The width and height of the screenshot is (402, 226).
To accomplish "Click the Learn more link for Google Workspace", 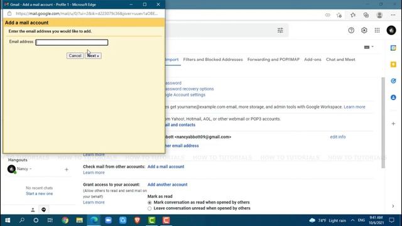I will 354,107.
